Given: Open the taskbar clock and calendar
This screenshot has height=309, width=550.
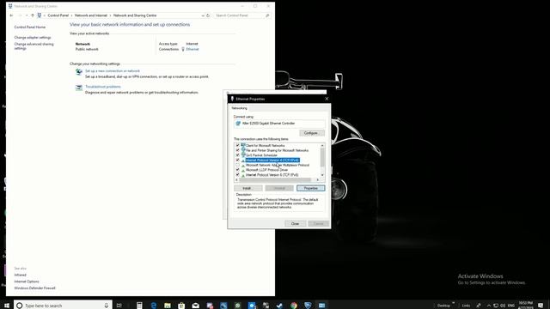Looking at the screenshot, I should (525, 306).
